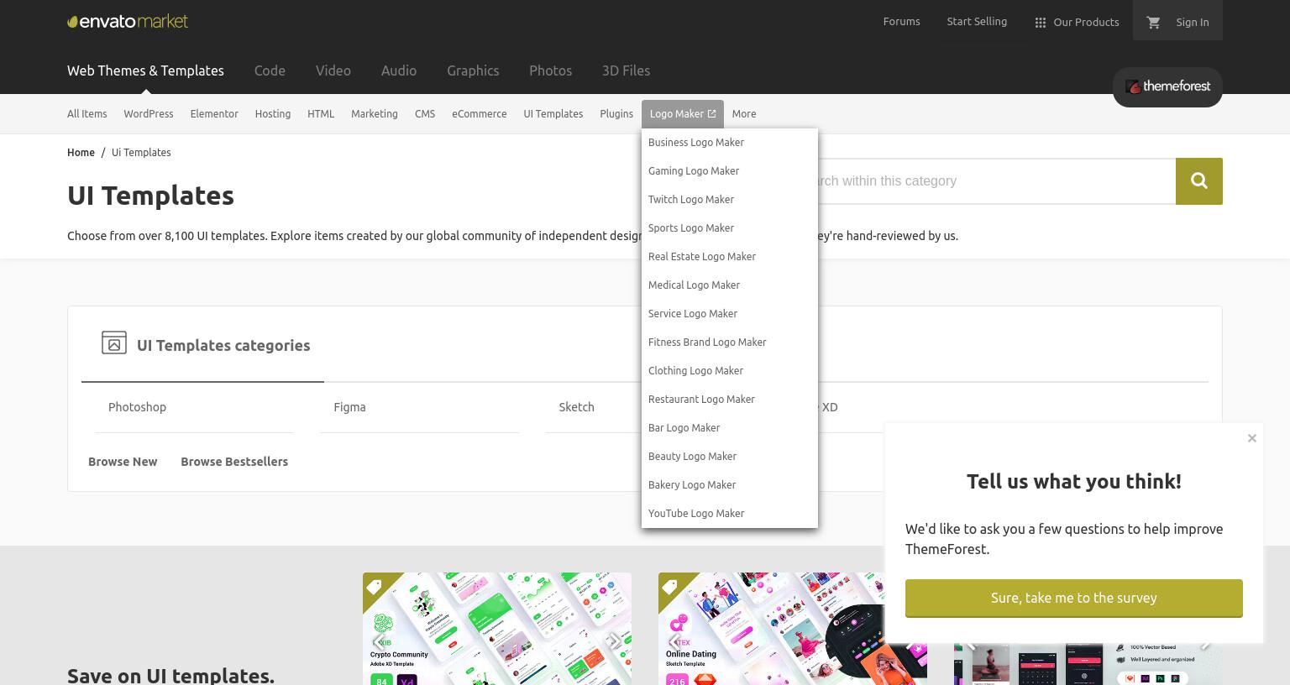Select Business Logo Maker

pyautogui.click(x=730, y=143)
